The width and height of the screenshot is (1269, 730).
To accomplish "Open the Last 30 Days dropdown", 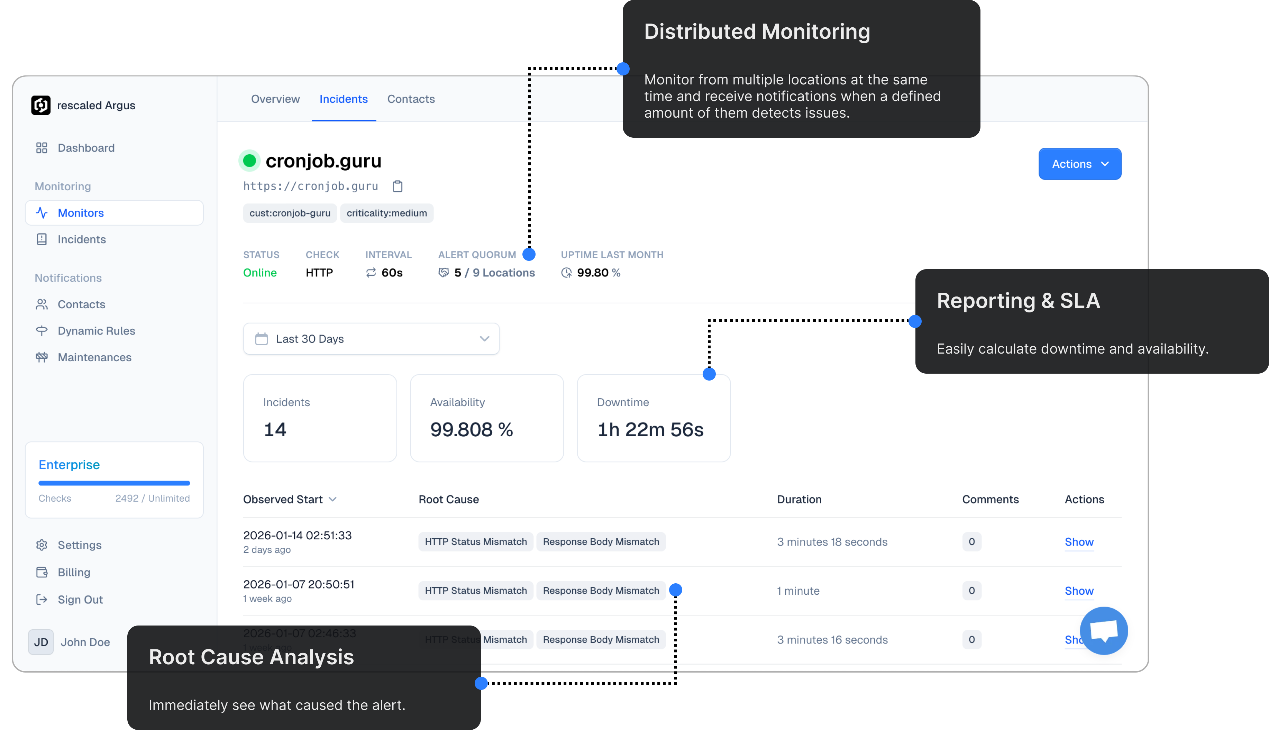I will 371,339.
